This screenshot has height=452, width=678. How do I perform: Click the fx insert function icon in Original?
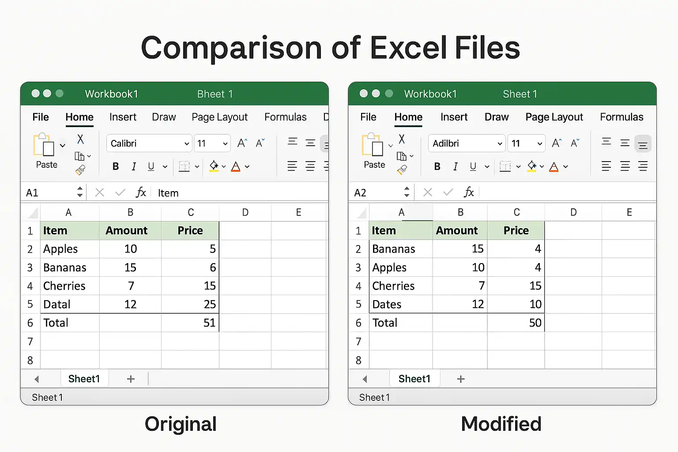pyautogui.click(x=141, y=192)
